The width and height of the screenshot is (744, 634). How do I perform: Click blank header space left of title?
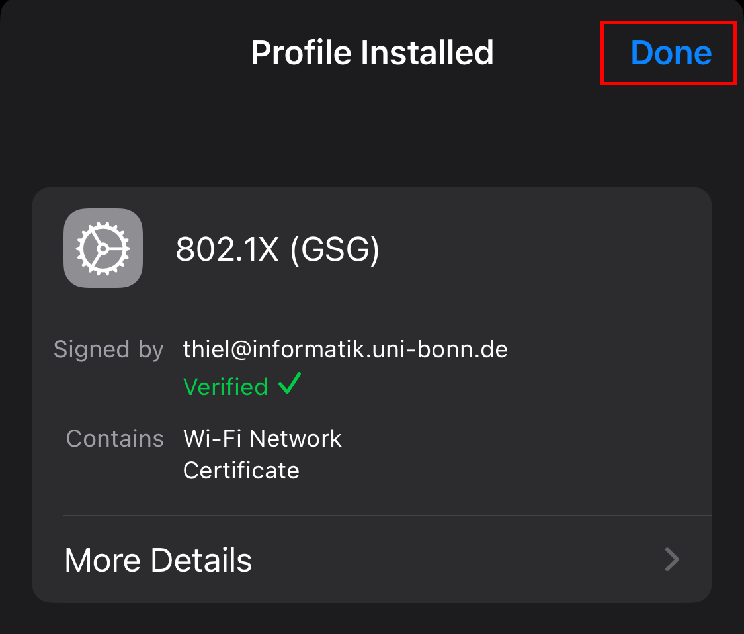[x=119, y=53]
